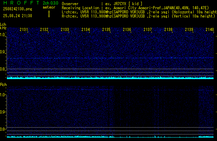Select the file name 2508242130.png

(x=18, y=9)
